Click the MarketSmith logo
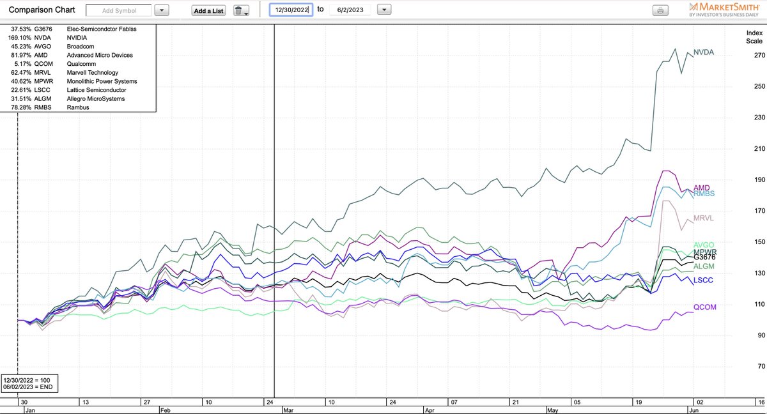The height and width of the screenshot is (414, 767). 725,9
